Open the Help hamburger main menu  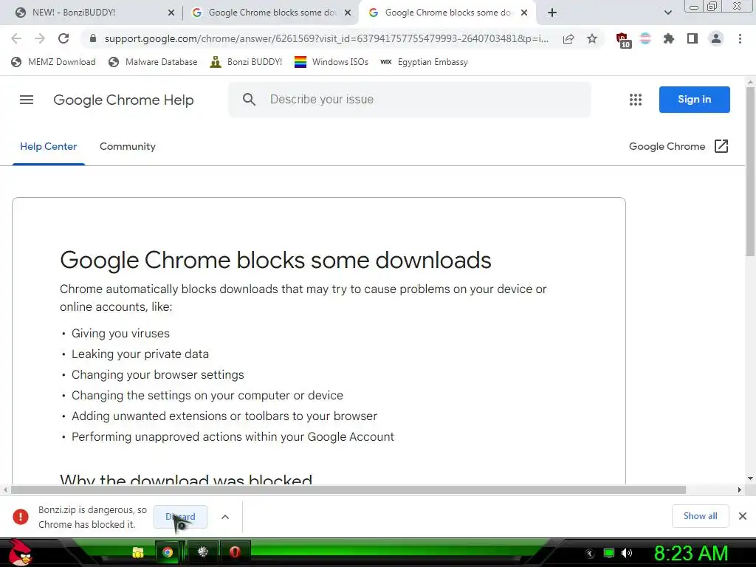coord(27,100)
